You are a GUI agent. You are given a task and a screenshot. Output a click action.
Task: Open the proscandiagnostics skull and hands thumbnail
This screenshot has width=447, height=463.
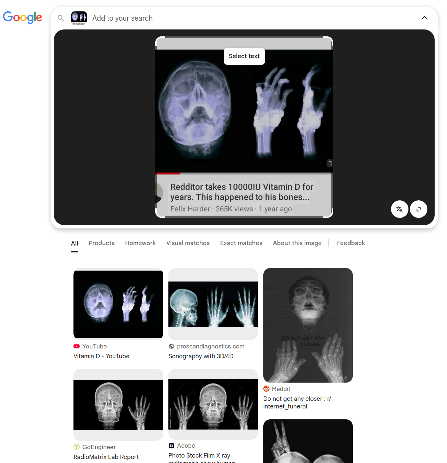tap(213, 304)
